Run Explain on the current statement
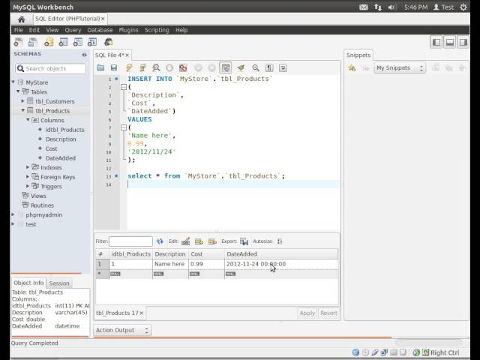This screenshot has height=360, width=480. pos(156,67)
